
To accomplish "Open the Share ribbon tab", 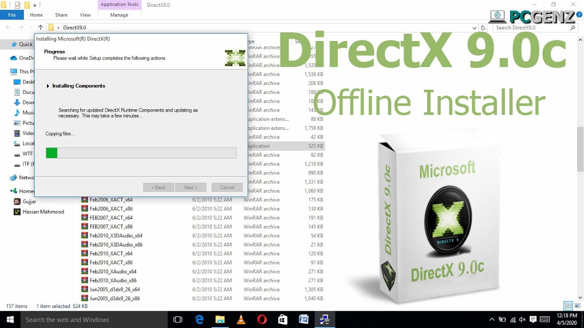I will coord(61,15).
